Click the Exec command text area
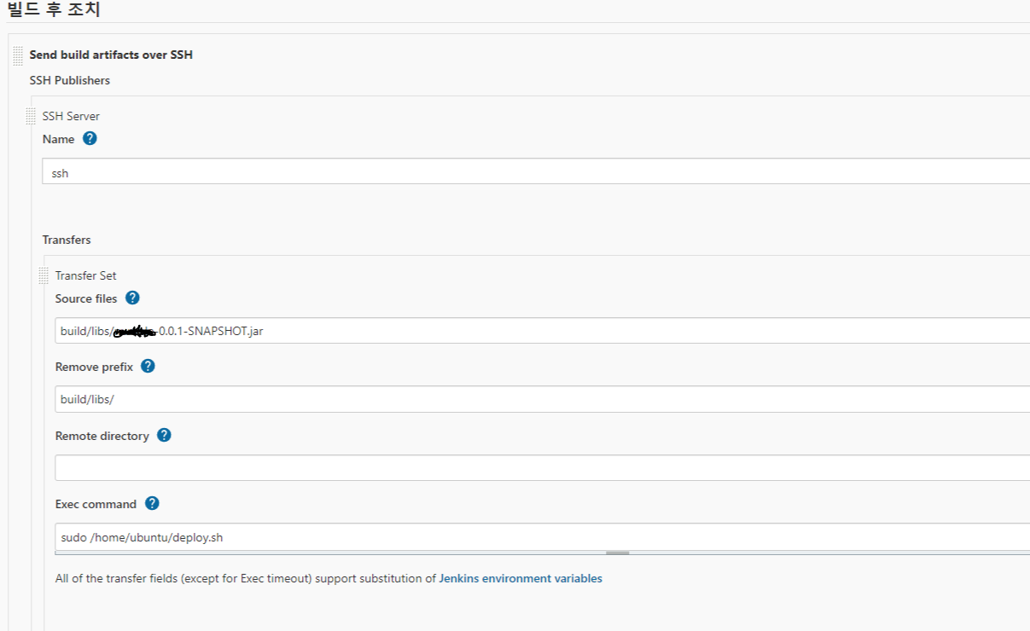Image resolution: width=1030 pixels, height=631 pixels. 543,537
